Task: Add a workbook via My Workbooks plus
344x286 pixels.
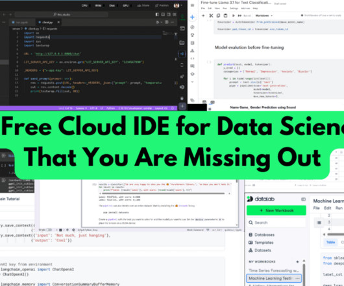Action: [297, 261]
